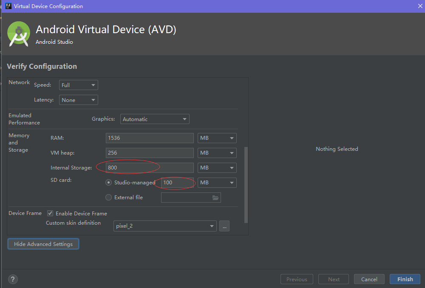Click the settings panel vertical scrollbar

(246, 185)
